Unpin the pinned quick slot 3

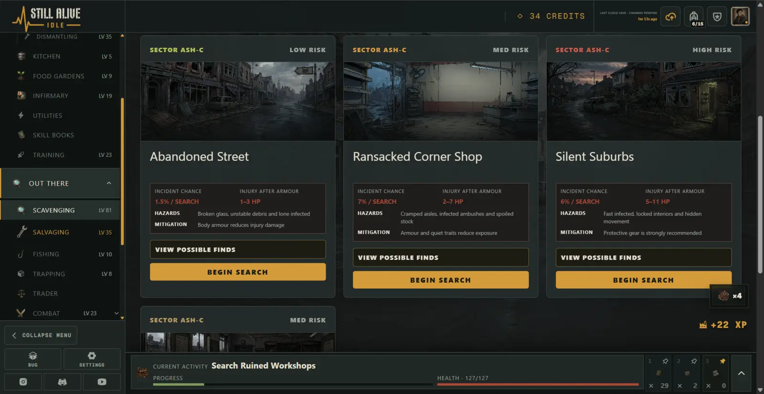(x=722, y=361)
